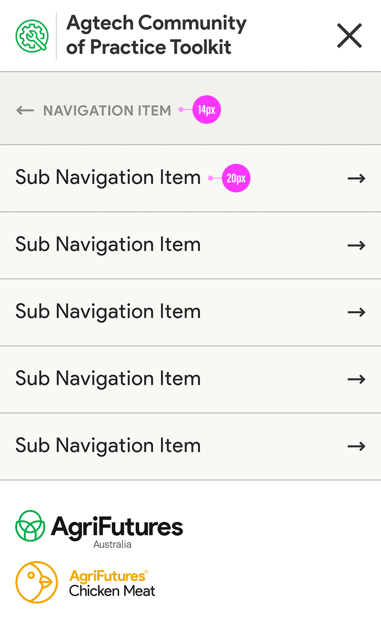The height and width of the screenshot is (640, 381).
Task: Click the green wrench-gear toolkit logo
Action: coord(32,36)
